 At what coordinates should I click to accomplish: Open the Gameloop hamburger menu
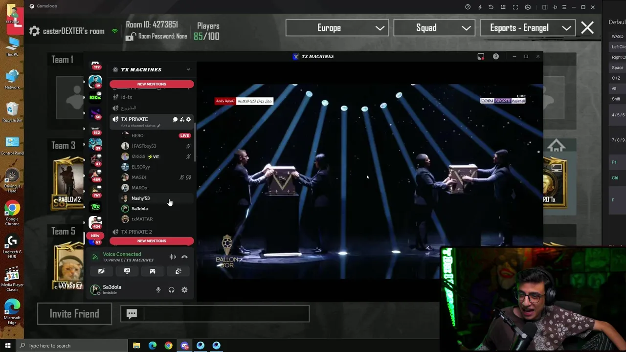(564, 7)
